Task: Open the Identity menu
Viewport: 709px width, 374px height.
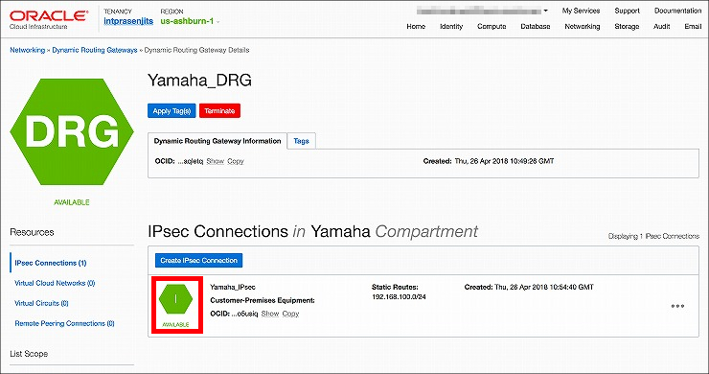Action: point(451,26)
